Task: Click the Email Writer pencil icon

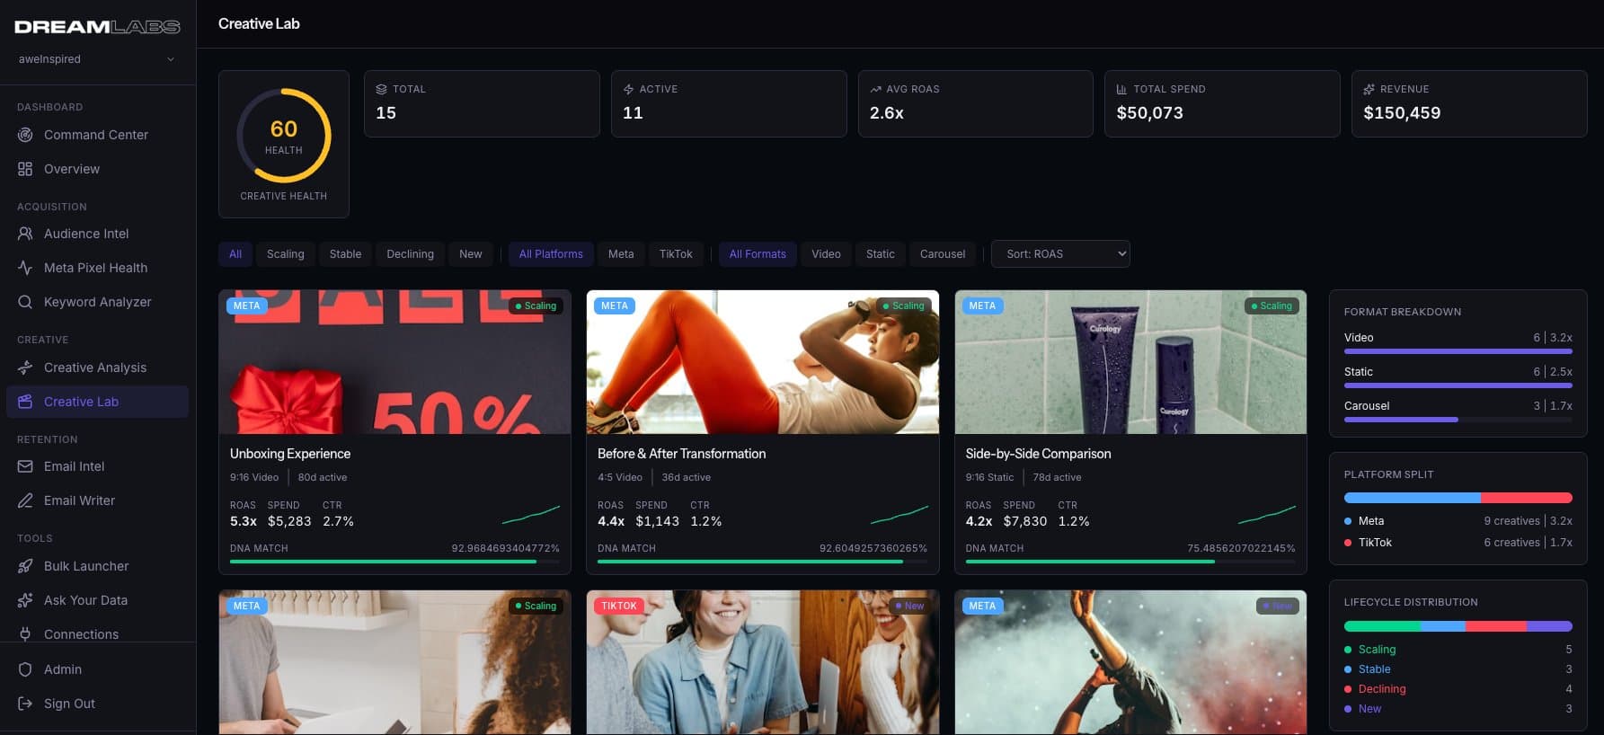Action: click(x=25, y=500)
